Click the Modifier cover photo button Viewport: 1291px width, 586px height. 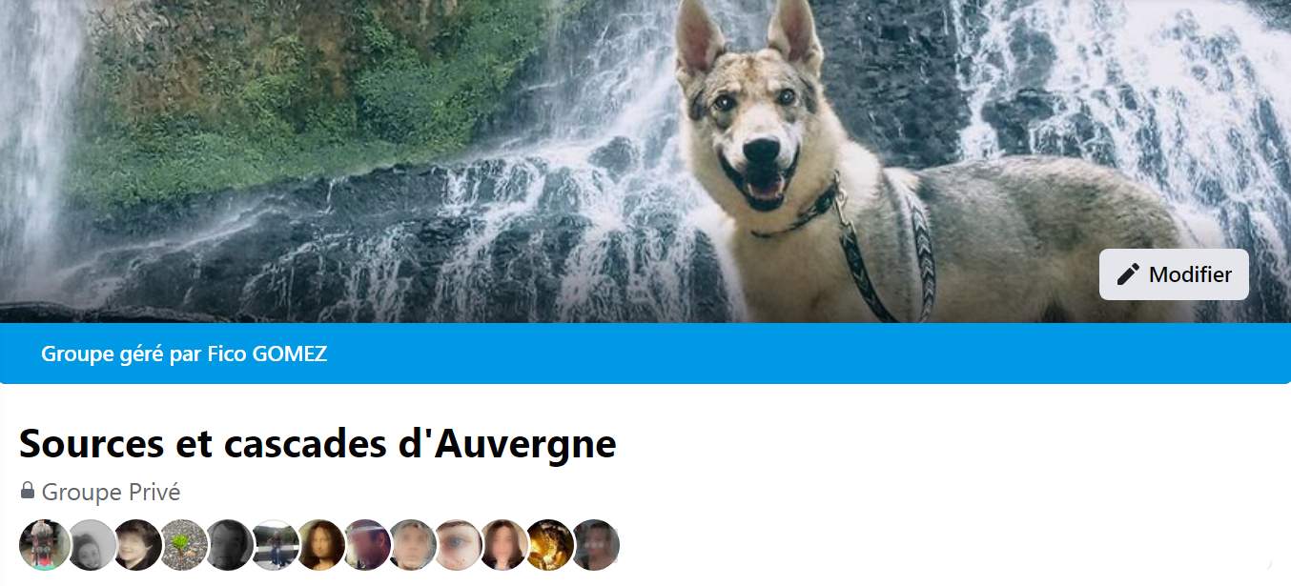pyautogui.click(x=1174, y=274)
